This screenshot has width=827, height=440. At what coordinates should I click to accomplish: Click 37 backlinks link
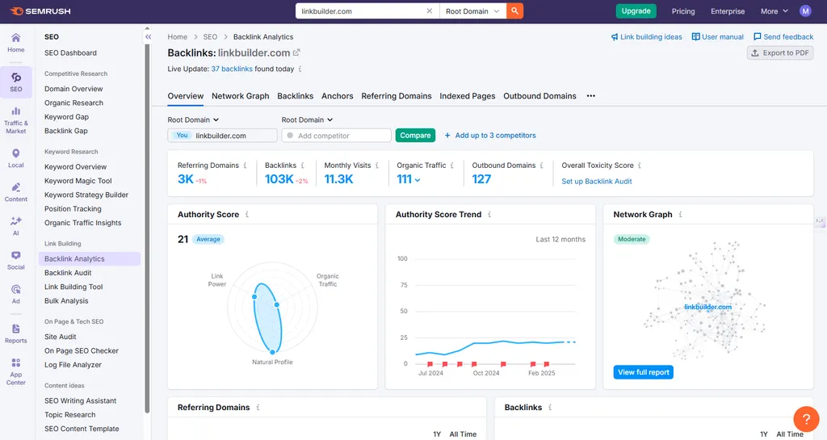pos(232,69)
